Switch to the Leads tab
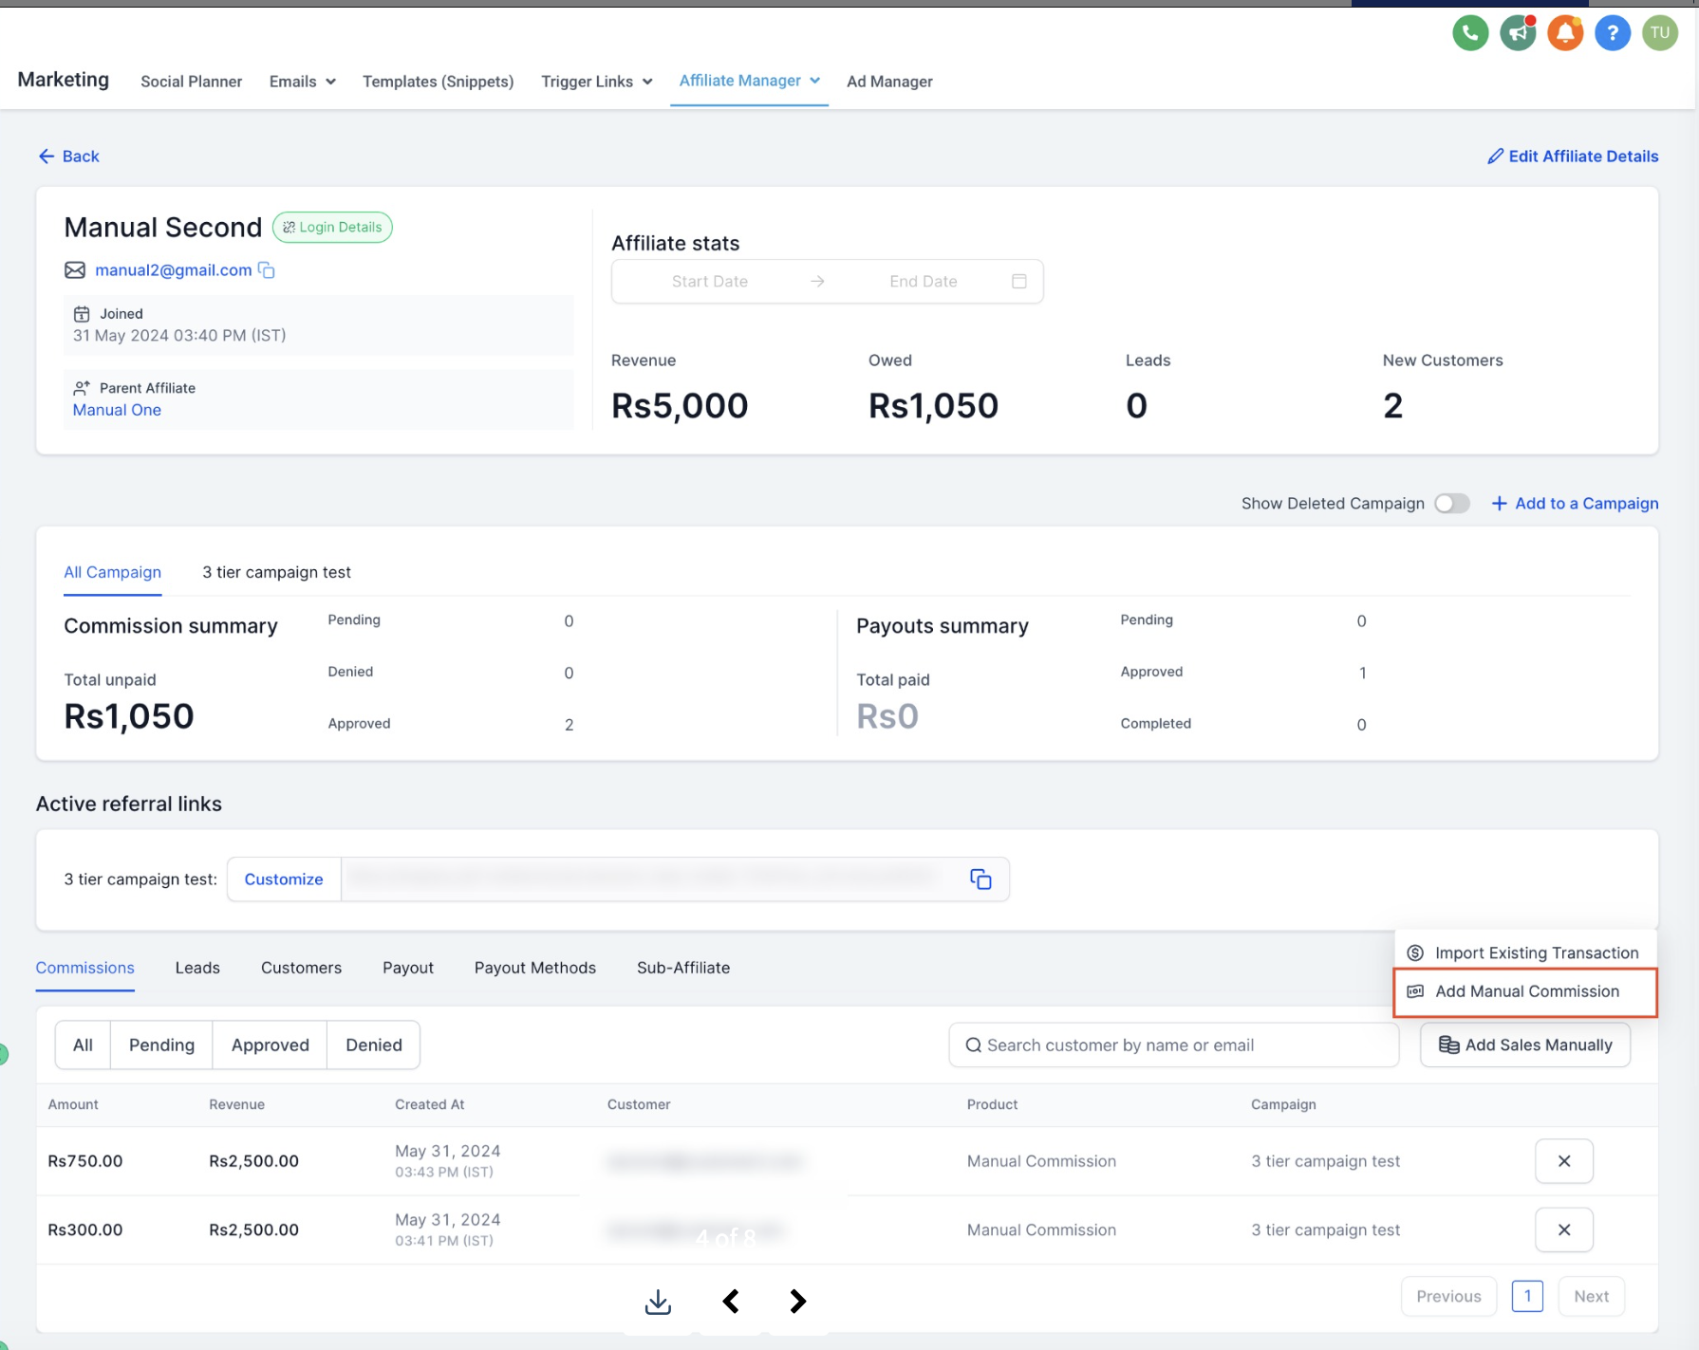1699x1350 pixels. tap(197, 968)
